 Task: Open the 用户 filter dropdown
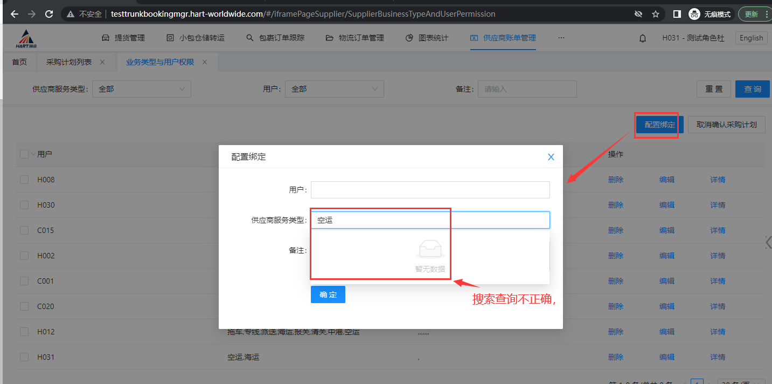[334, 89]
